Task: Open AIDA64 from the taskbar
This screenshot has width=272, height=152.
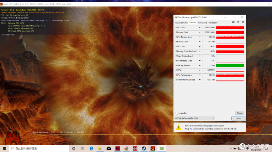Action: pos(135,148)
